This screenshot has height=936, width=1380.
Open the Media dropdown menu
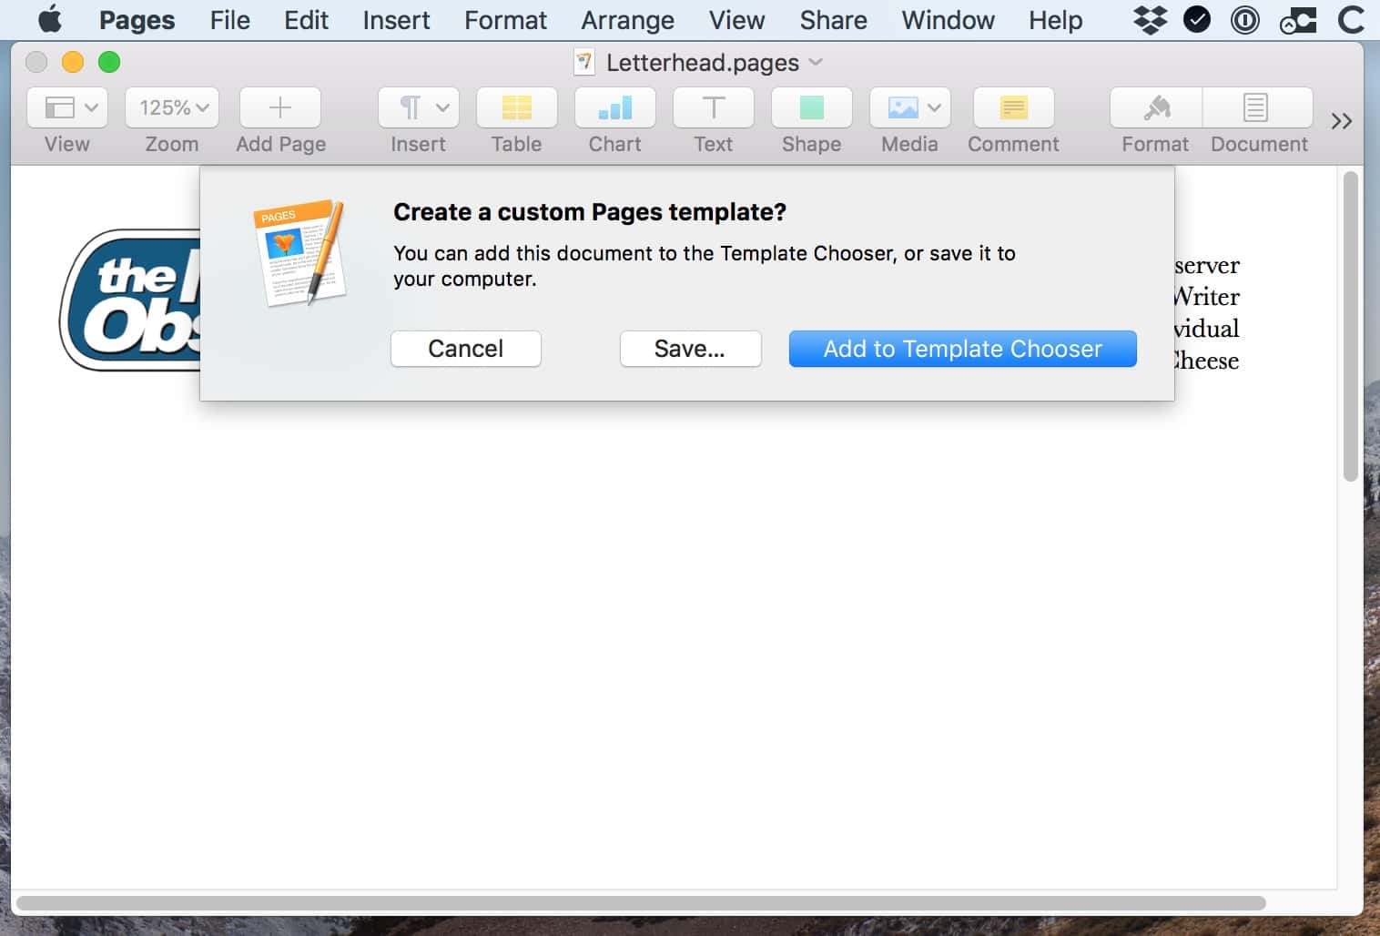(909, 108)
